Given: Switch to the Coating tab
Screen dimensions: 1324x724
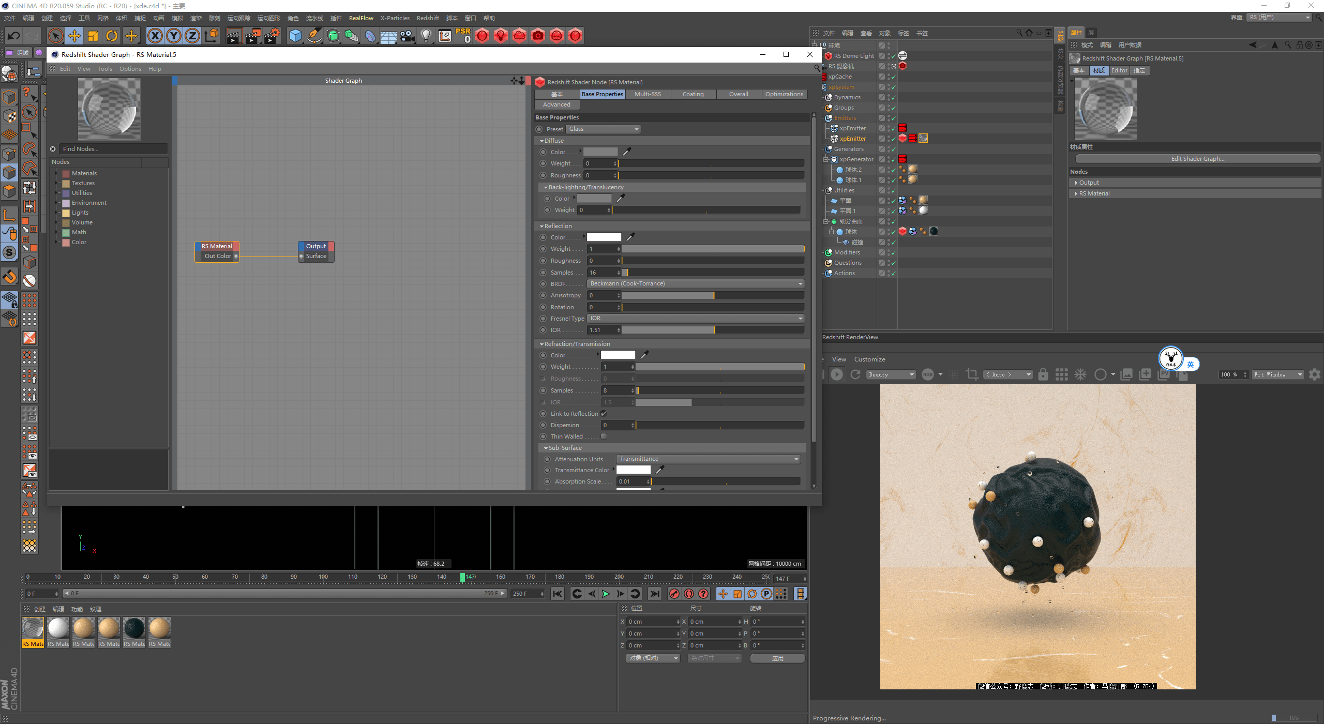Looking at the screenshot, I should click(693, 94).
